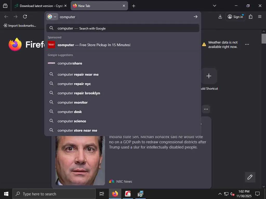This screenshot has height=199, width=266.
Task: Go back one page
Action: pos(6,17)
